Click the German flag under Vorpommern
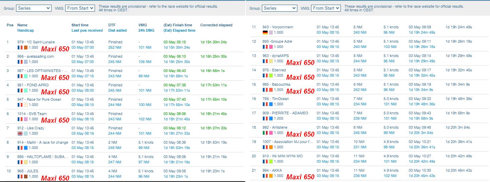This screenshot has width=490, height=182. coord(265,32)
